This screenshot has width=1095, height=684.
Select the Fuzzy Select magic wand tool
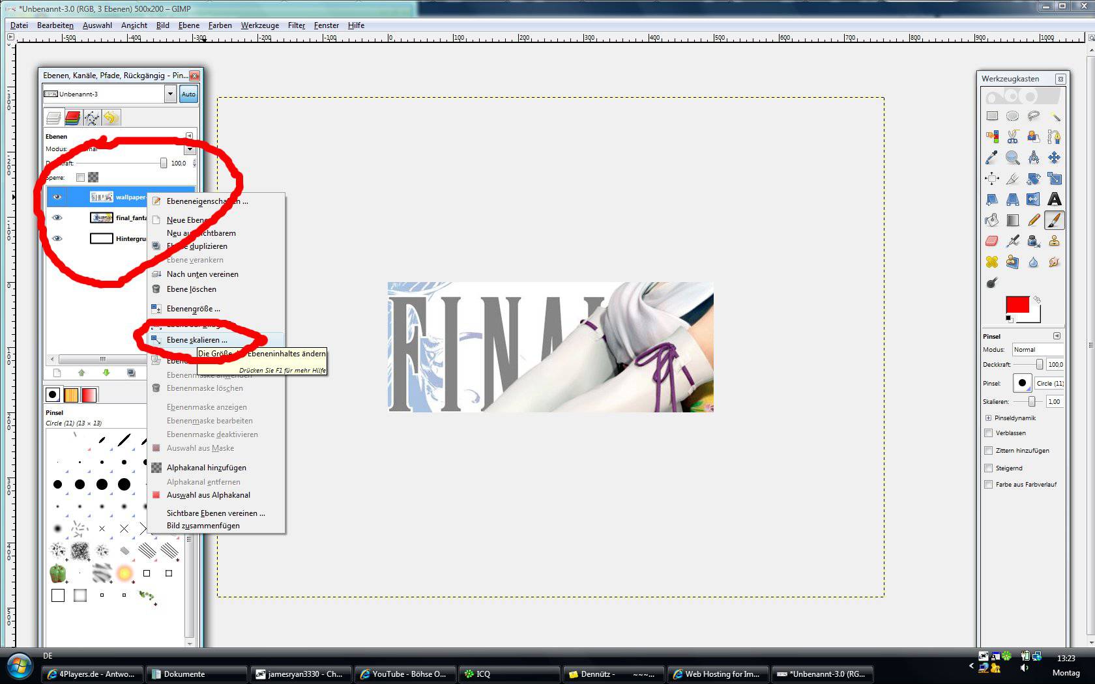(1055, 116)
